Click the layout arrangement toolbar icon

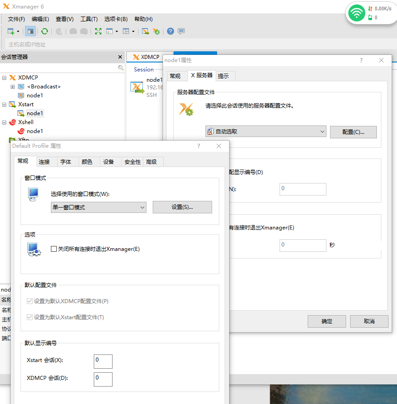[x=126, y=31]
